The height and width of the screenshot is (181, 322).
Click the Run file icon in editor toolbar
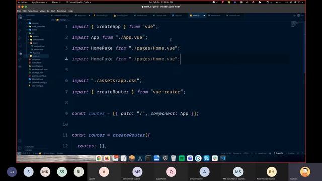tap(294, 16)
